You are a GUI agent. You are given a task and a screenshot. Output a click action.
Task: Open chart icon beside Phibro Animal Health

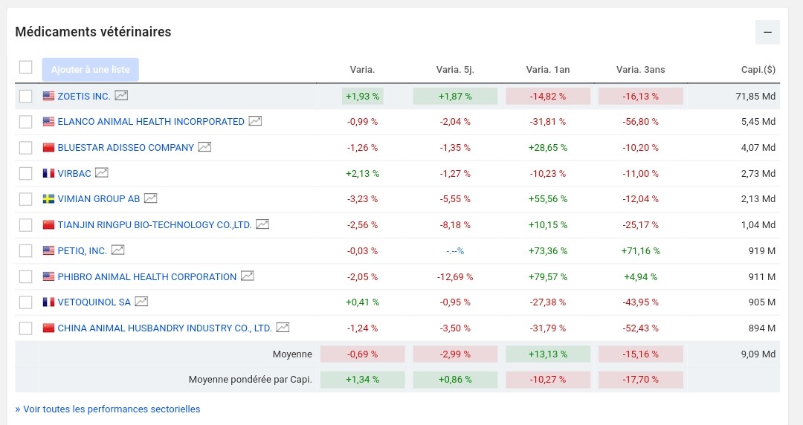coord(248,276)
